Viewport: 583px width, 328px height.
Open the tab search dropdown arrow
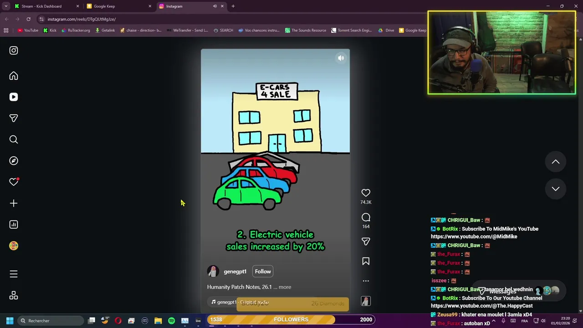(x=6, y=6)
